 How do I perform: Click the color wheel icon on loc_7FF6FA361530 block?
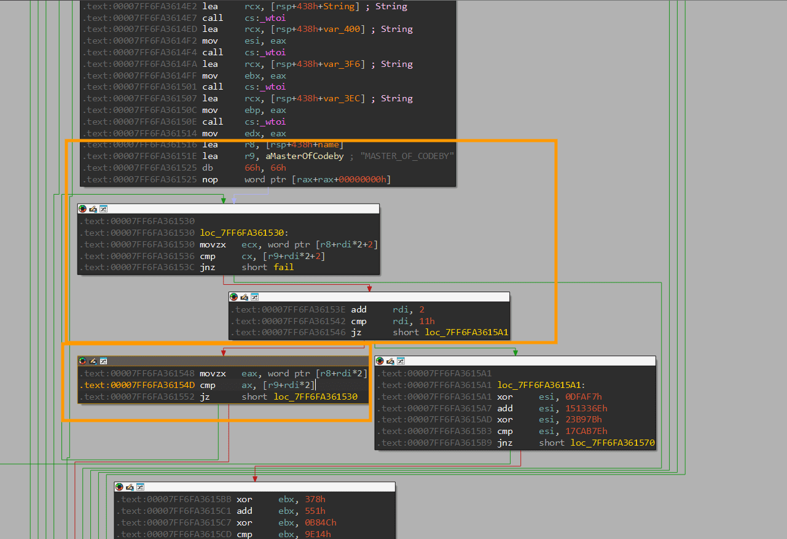click(83, 209)
